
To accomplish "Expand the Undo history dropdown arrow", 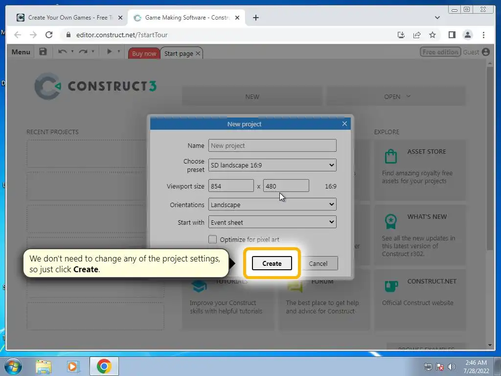I will (72, 51).
